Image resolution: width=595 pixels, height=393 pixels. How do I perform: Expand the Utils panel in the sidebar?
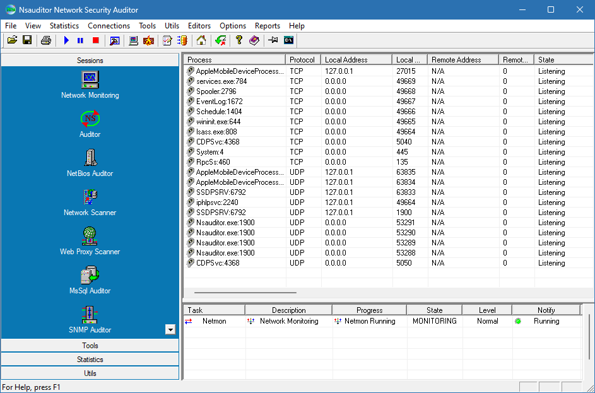[90, 373]
